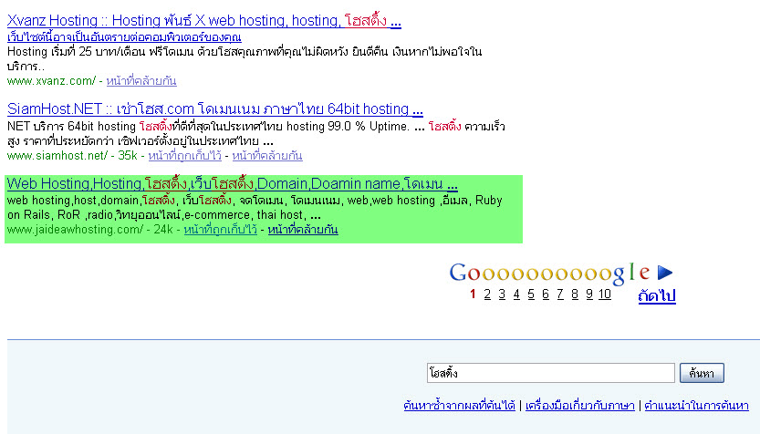The height and width of the screenshot is (434, 760).
Task: Open the Thai malware warning link under Xvanz
Action: (x=124, y=37)
